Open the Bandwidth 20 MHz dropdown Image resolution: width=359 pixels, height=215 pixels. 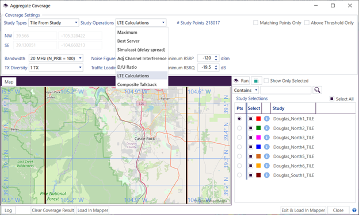coord(56,58)
